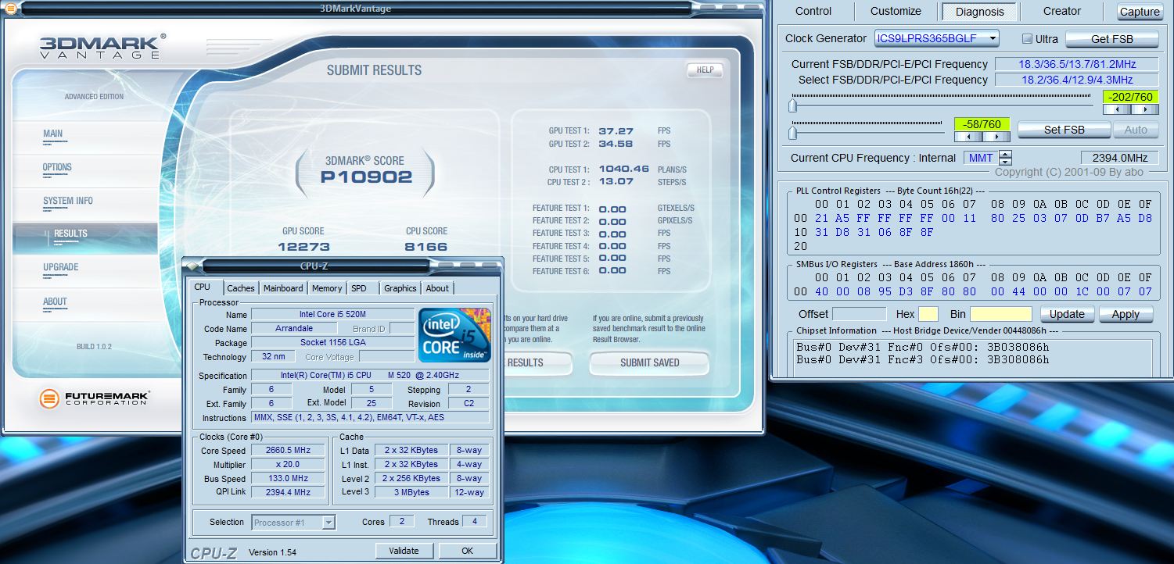Click the Offset input field
Viewport: 1174px width, 564px height.
tap(859, 314)
